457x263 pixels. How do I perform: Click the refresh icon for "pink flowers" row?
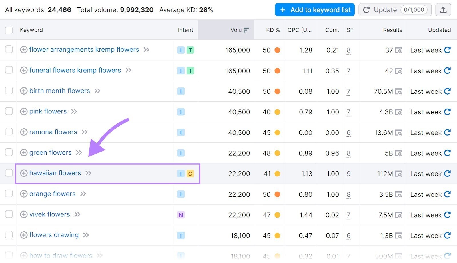(x=447, y=111)
